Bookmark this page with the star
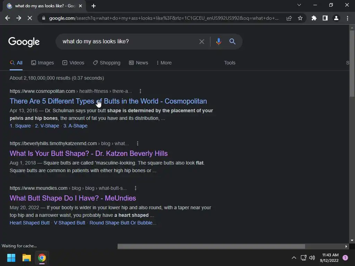Screen dimensions: 355x266 [300, 18]
